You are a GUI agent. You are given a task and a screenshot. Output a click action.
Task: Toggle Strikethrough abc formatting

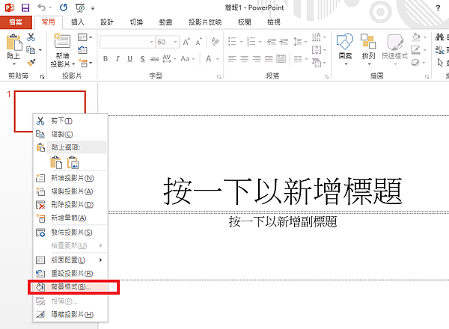coord(155,59)
